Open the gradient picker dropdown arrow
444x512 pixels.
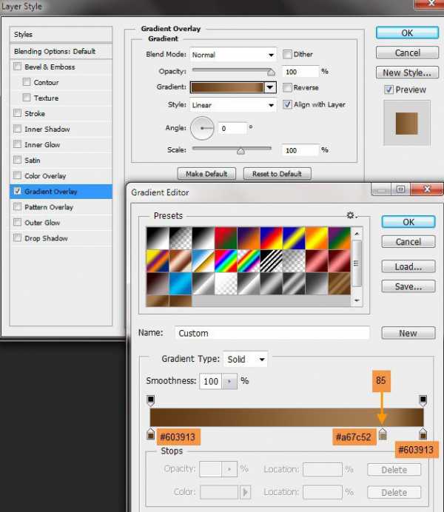(x=270, y=87)
